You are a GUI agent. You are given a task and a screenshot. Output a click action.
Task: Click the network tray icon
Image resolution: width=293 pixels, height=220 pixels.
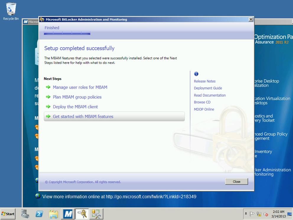[259, 213]
